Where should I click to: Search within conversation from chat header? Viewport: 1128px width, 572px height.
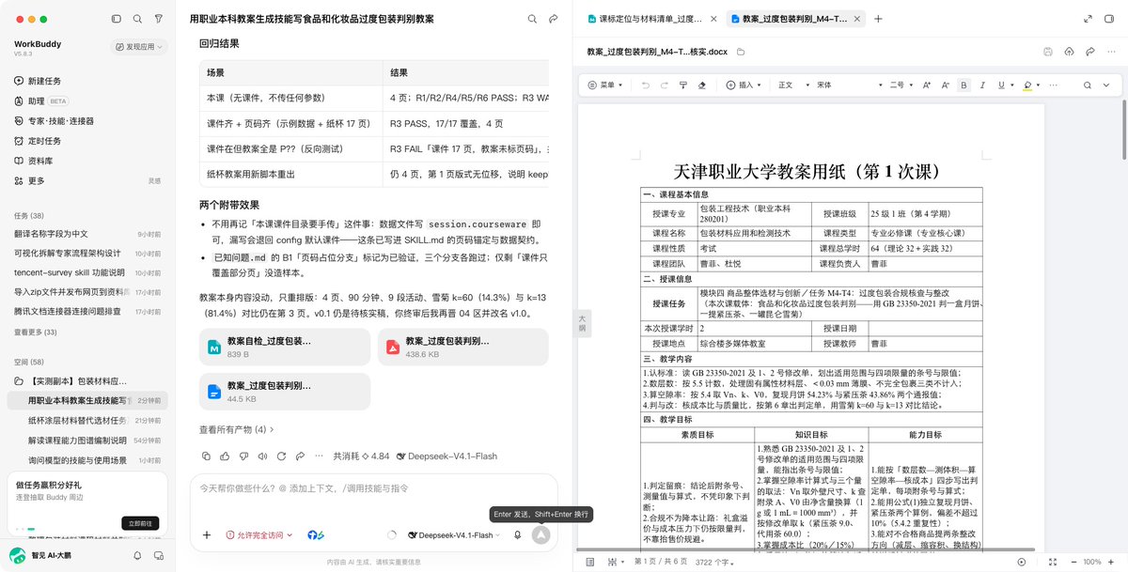pyautogui.click(x=533, y=19)
